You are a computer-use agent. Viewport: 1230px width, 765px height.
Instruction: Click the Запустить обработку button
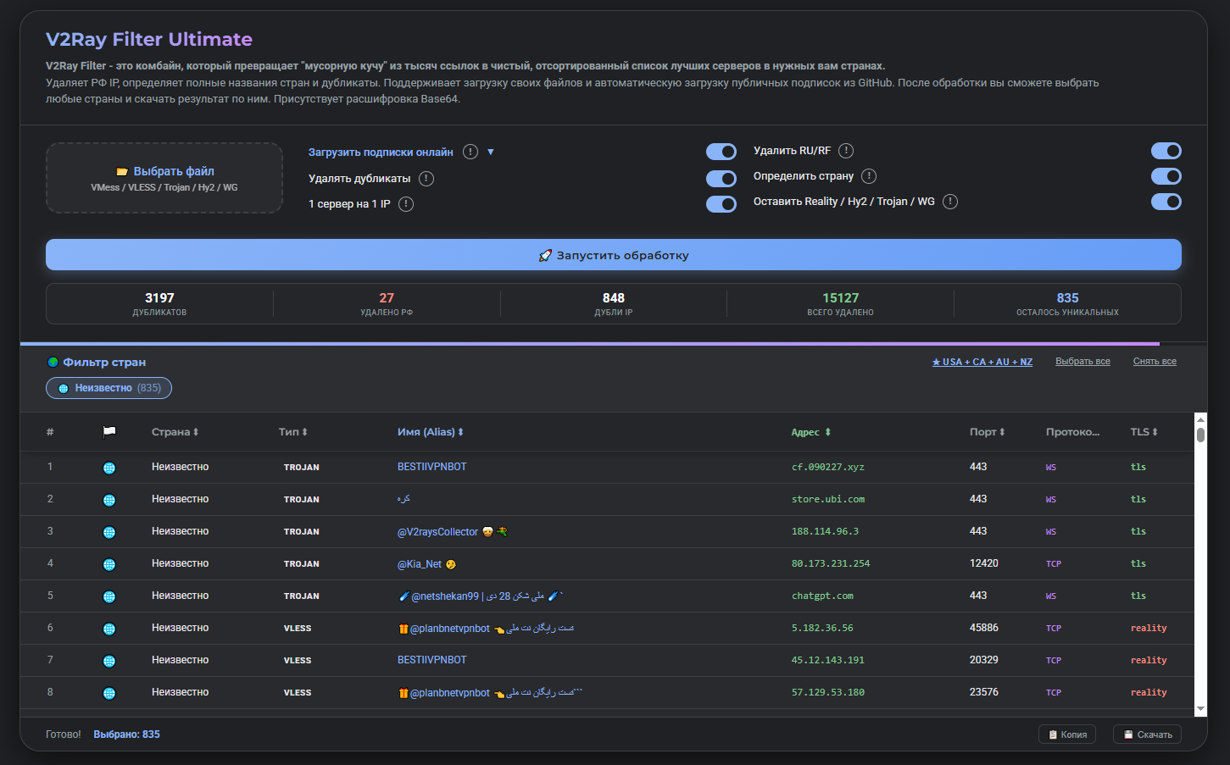[x=614, y=255]
